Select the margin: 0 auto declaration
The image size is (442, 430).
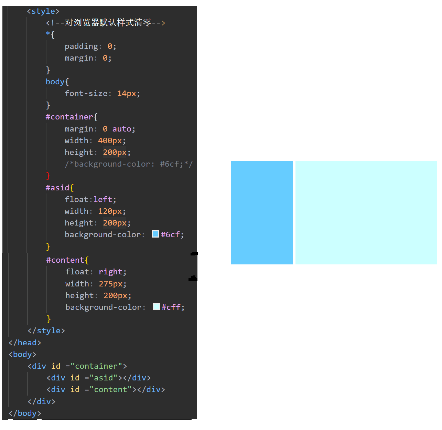tap(99, 129)
